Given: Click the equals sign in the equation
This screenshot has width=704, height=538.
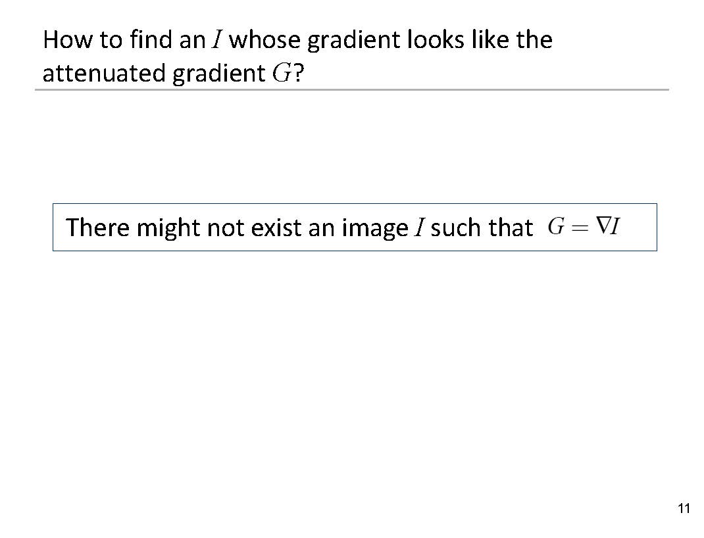Looking at the screenshot, I should point(580,228).
